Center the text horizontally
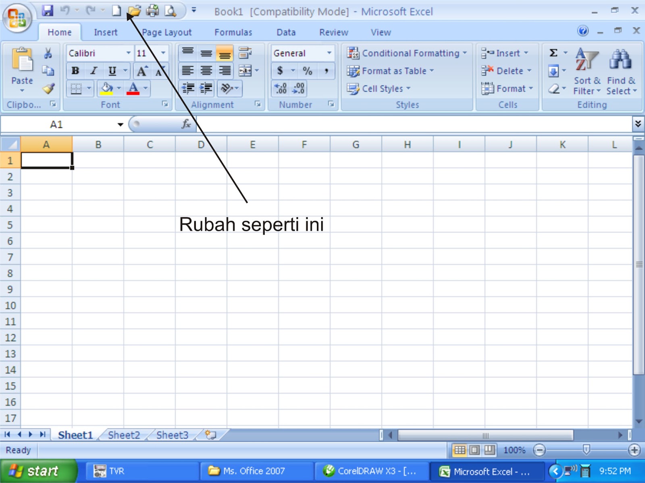645x483 pixels. point(206,71)
